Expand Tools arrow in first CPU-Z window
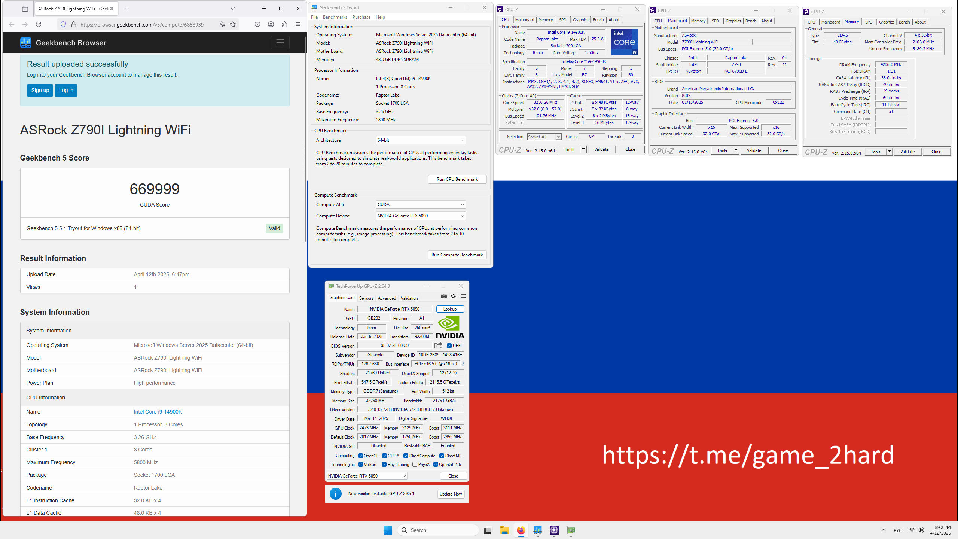The image size is (958, 539). (583, 149)
